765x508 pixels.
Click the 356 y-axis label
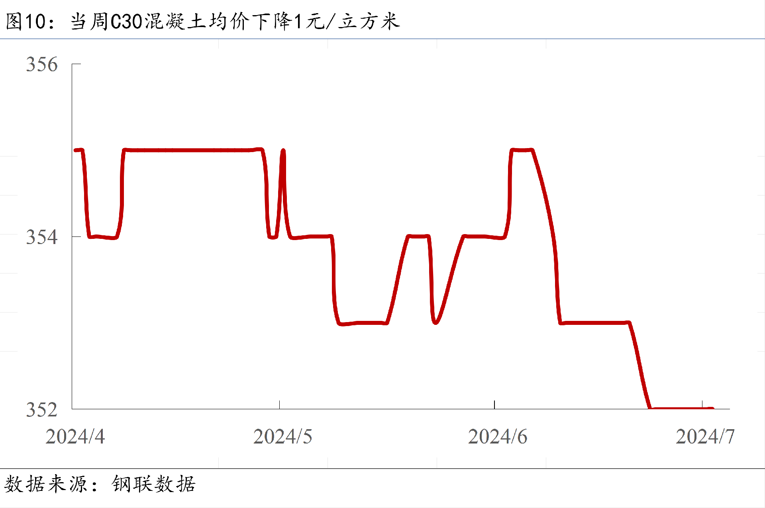point(42,64)
